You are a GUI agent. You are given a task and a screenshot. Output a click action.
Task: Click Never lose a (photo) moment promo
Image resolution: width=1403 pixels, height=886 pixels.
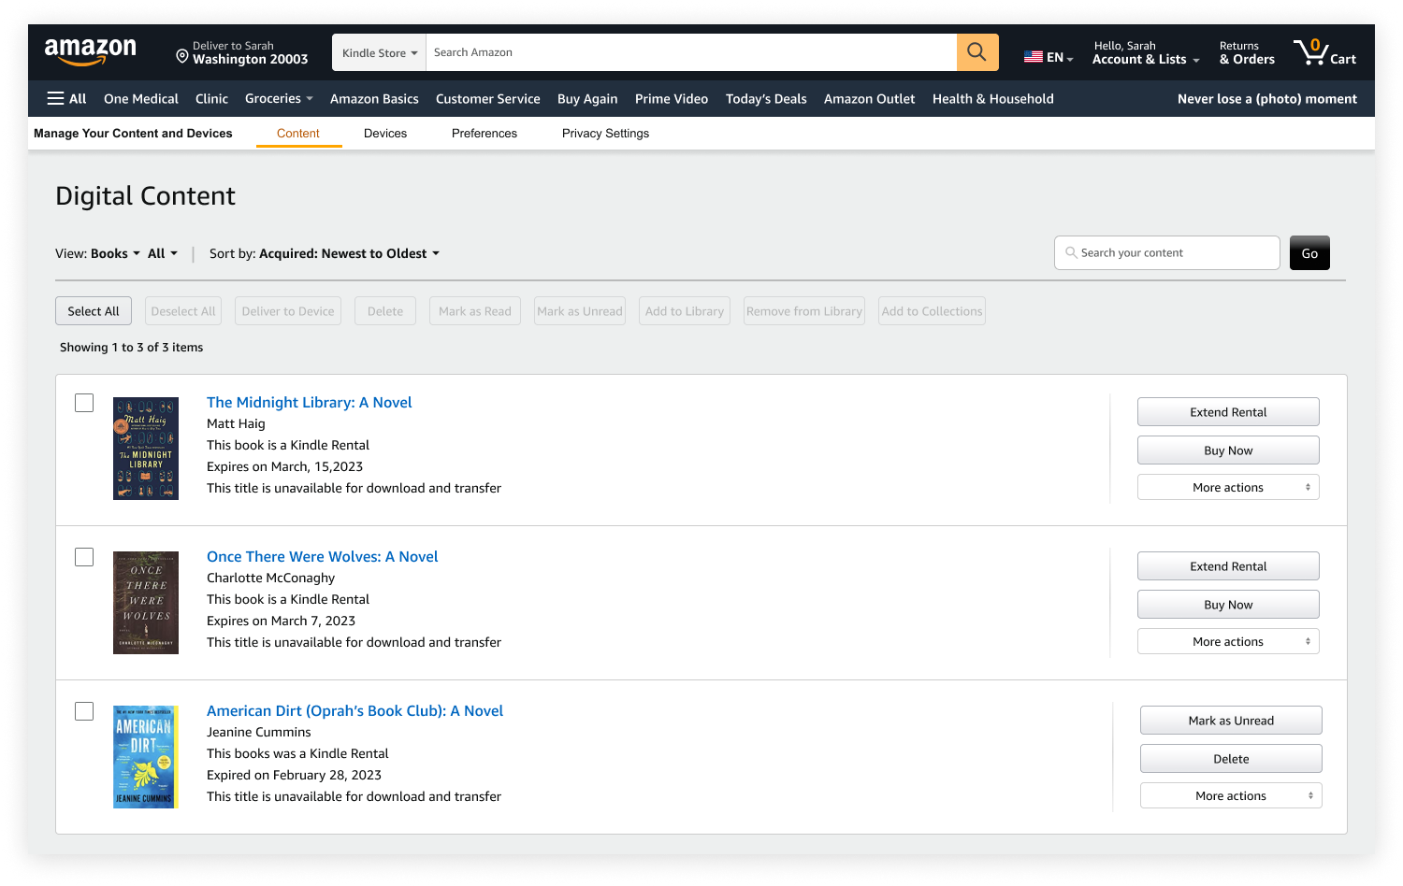1267,98
